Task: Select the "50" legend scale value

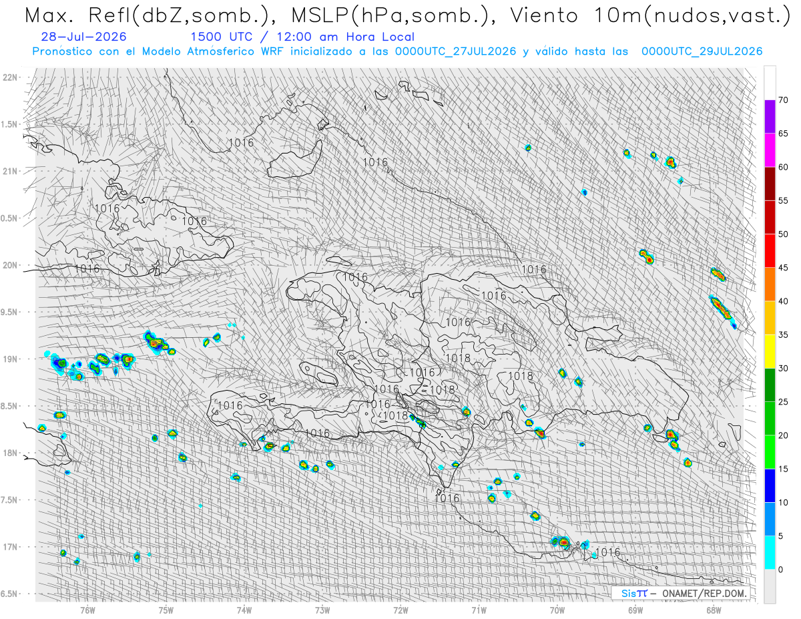Action: (x=784, y=234)
